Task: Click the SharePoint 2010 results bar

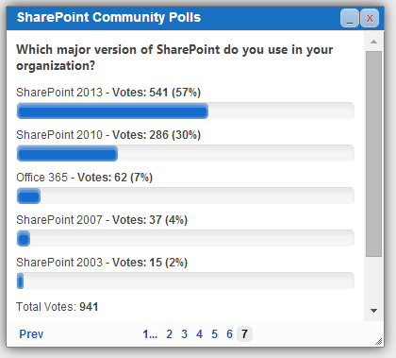Action: (x=186, y=153)
